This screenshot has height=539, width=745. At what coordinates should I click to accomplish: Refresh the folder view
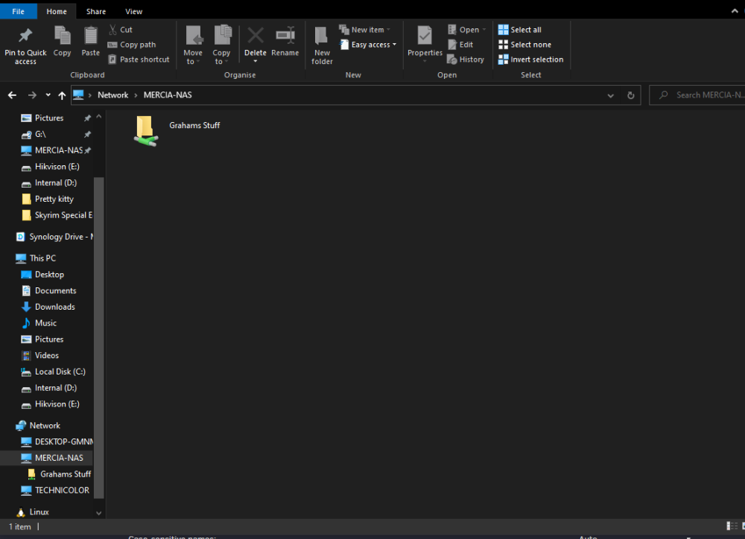(x=630, y=95)
